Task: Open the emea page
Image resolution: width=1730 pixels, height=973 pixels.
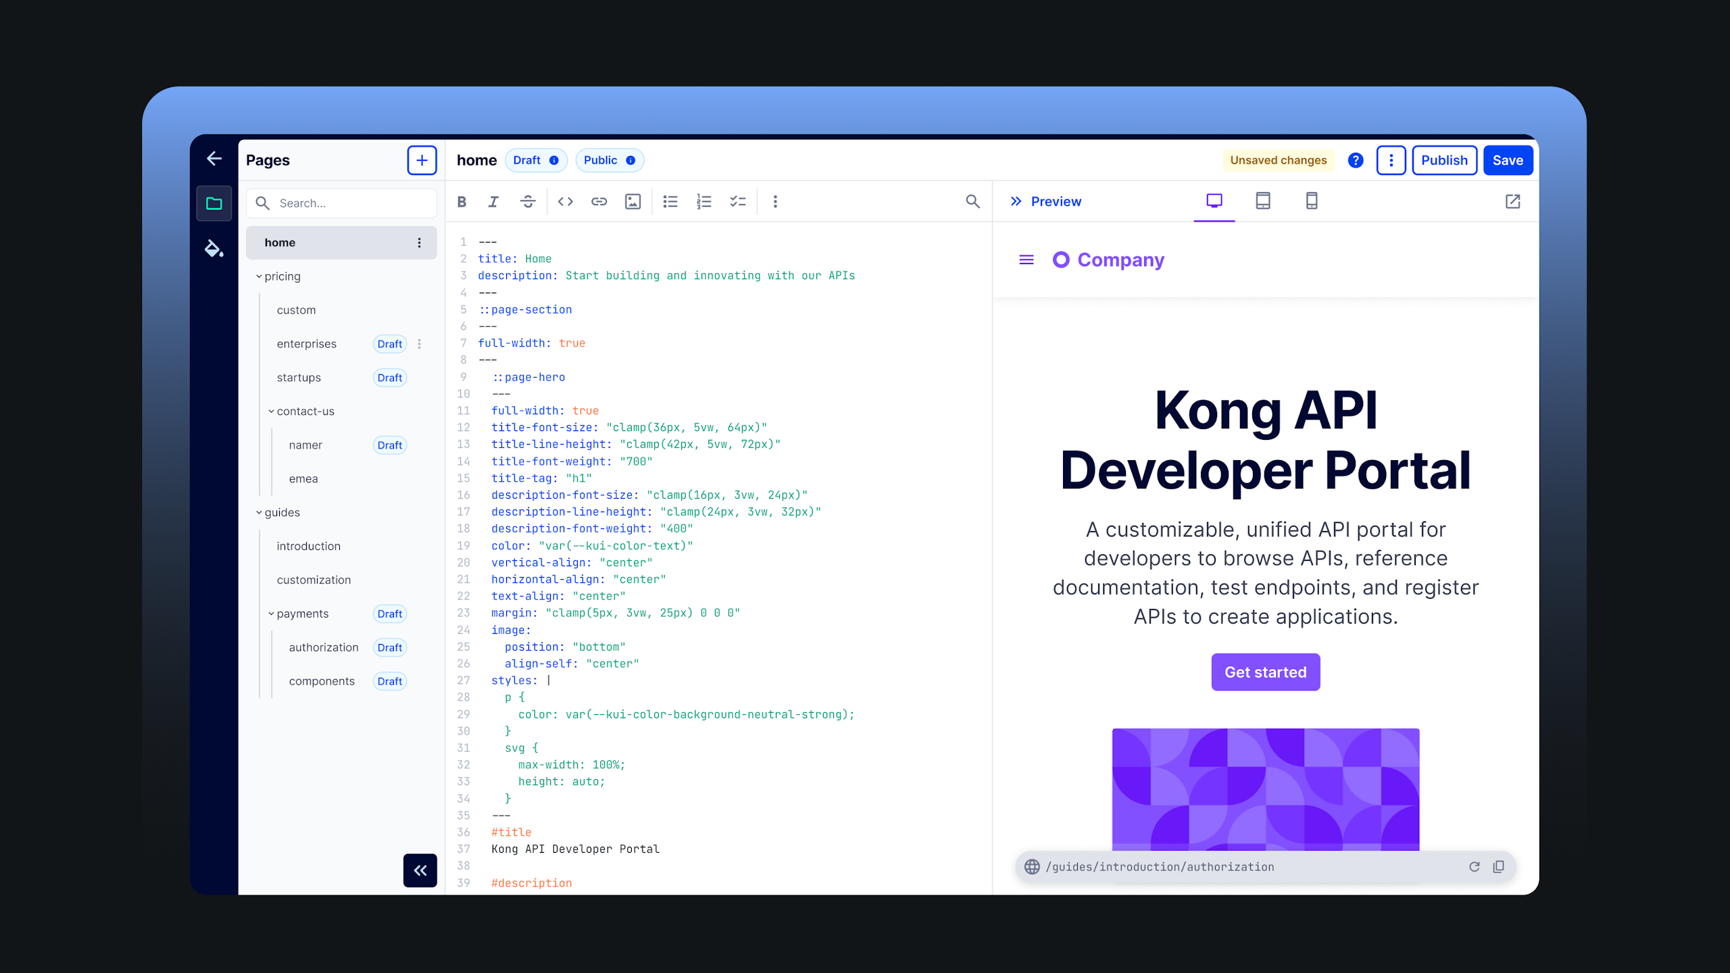Action: [303, 479]
